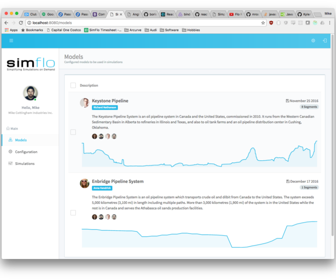Expand the Software bookmarks folder
336x280 pixels.
tap(169, 30)
